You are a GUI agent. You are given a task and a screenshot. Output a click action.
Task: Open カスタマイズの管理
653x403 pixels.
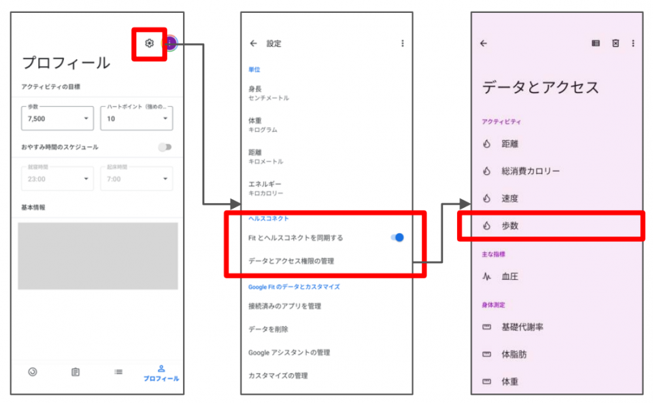tap(278, 376)
